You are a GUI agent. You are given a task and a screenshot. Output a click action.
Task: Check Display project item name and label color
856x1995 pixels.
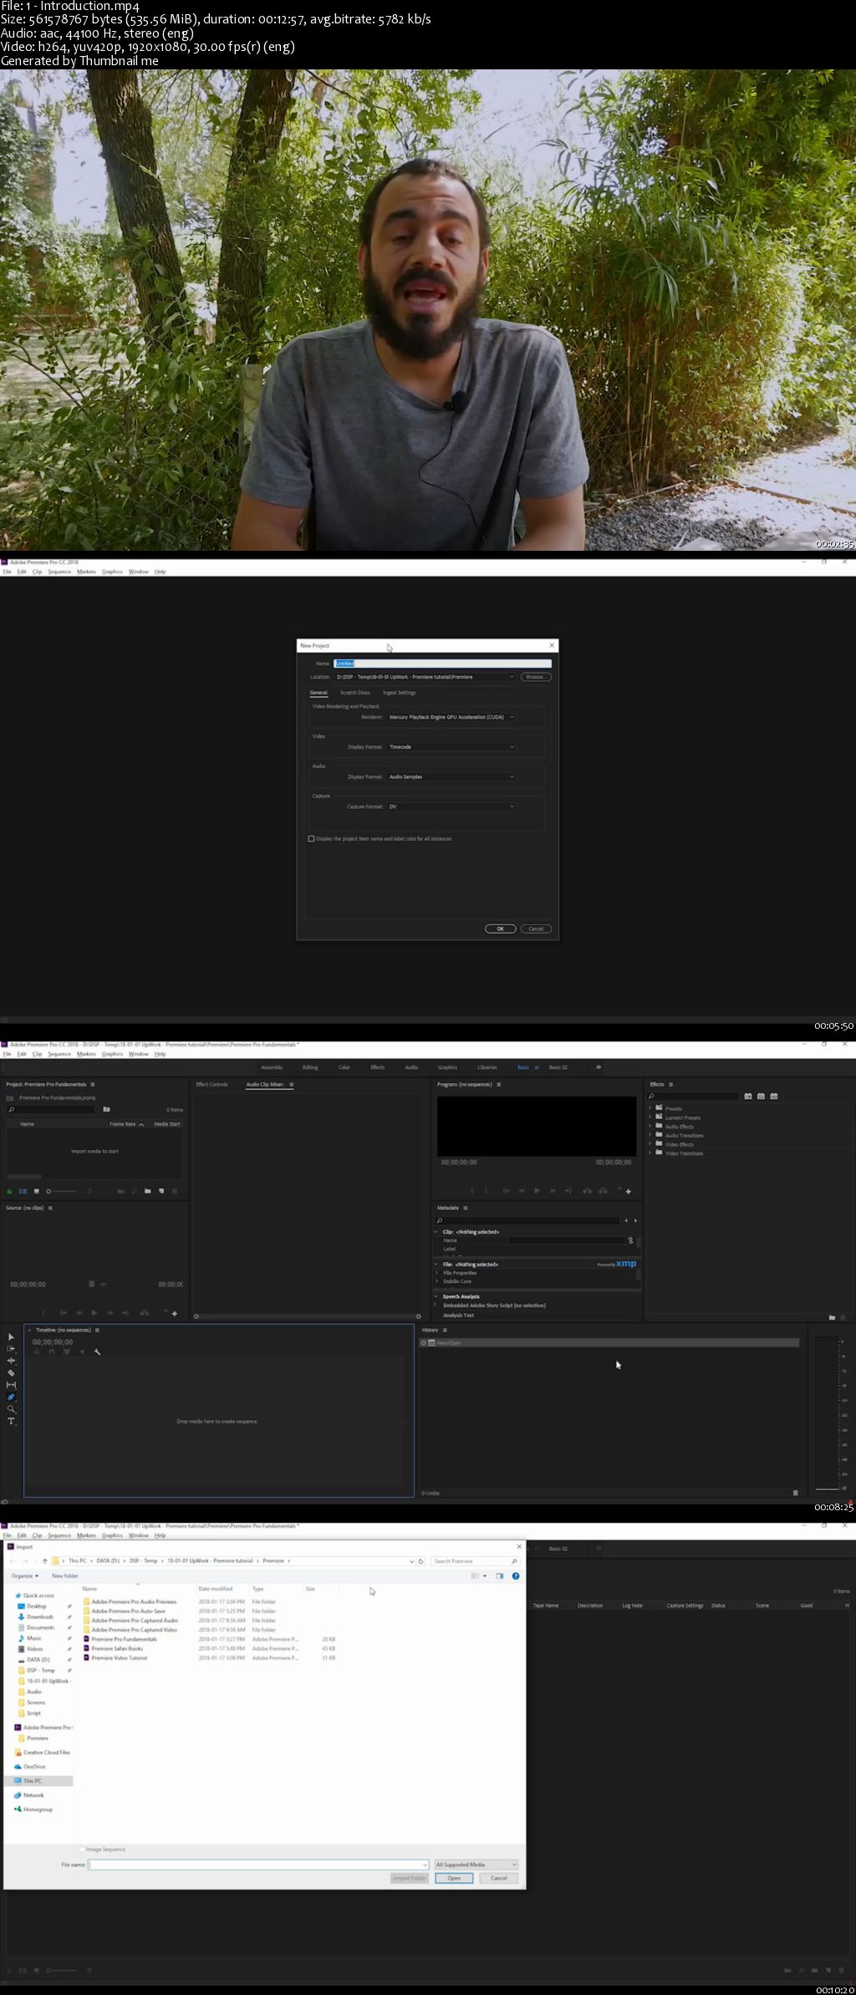coord(311,838)
